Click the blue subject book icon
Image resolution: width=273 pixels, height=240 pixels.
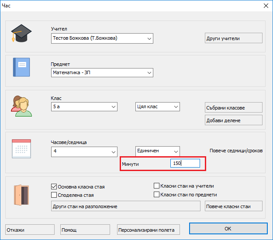[21, 67]
